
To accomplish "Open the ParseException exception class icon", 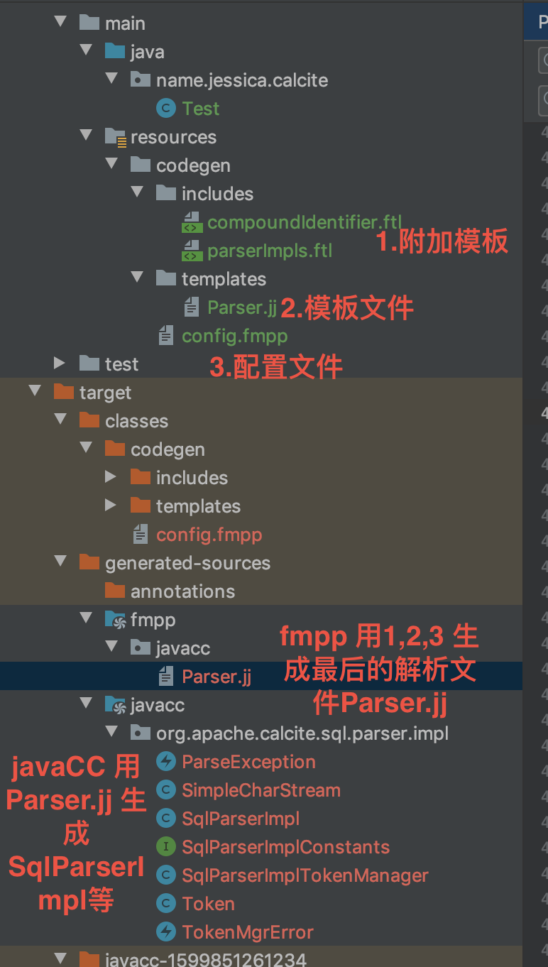I will [165, 761].
